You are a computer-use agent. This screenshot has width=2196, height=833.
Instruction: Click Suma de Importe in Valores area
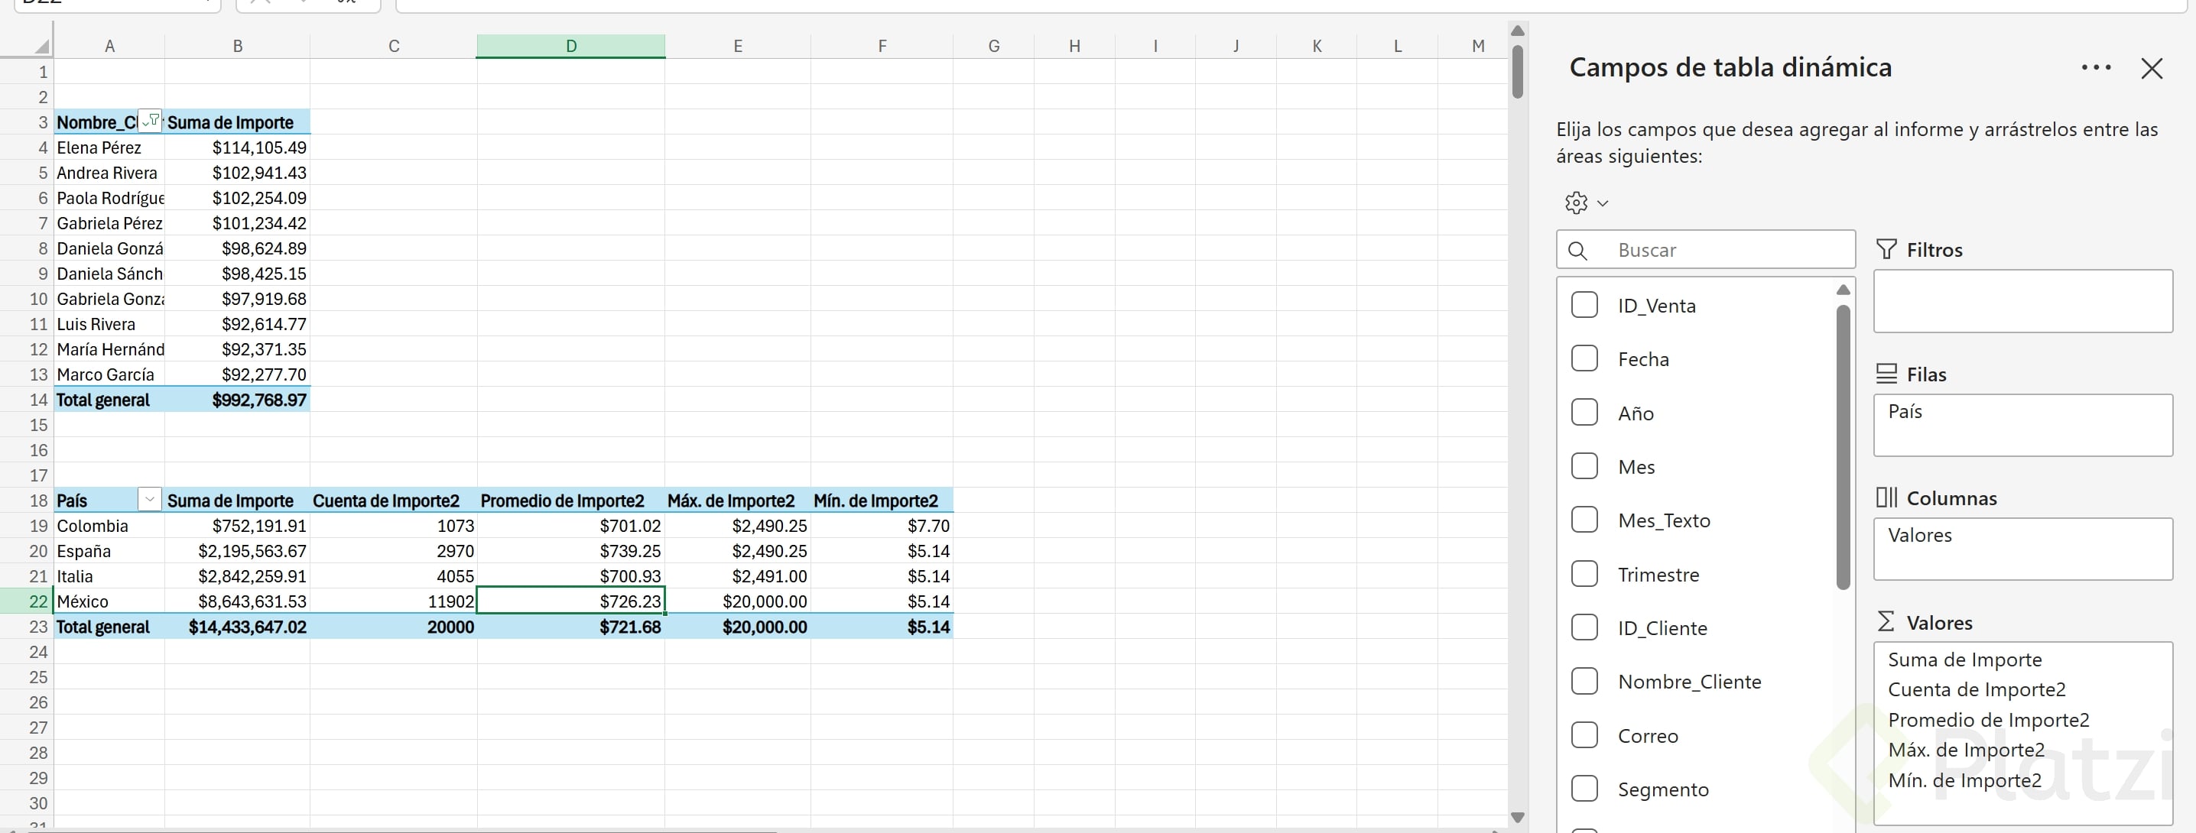[1964, 660]
